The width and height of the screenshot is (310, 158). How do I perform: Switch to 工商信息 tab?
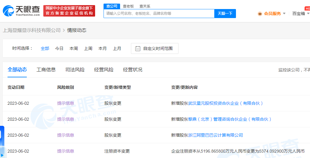[x=46, y=70]
